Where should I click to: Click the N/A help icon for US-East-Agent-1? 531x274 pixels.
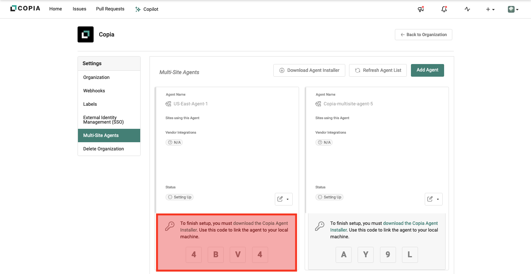[170, 143]
